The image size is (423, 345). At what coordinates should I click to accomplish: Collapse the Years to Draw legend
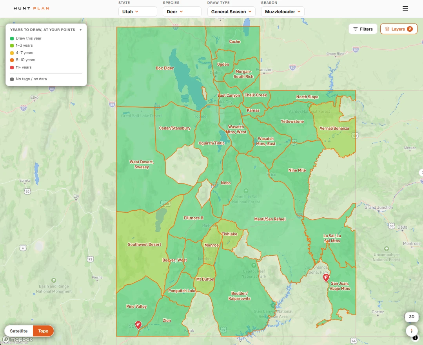[81, 30]
